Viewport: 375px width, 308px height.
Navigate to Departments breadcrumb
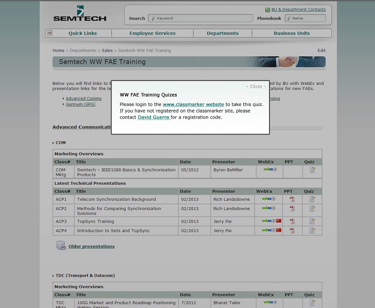coord(83,51)
